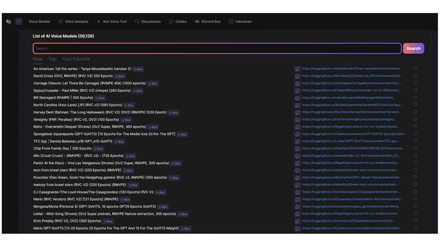The image size is (440, 247).
Task: Copy the Bill Skarsgard model link
Action: coord(298,98)
